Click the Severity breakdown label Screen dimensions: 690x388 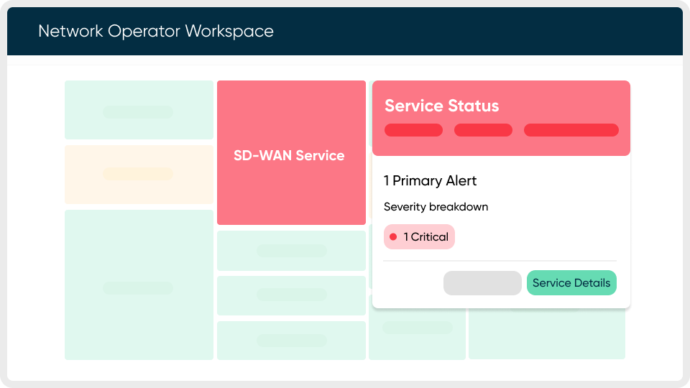(x=436, y=207)
